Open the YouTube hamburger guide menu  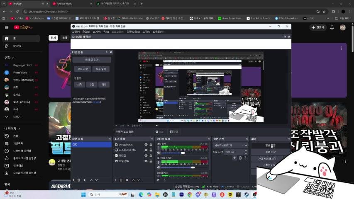(7, 27)
